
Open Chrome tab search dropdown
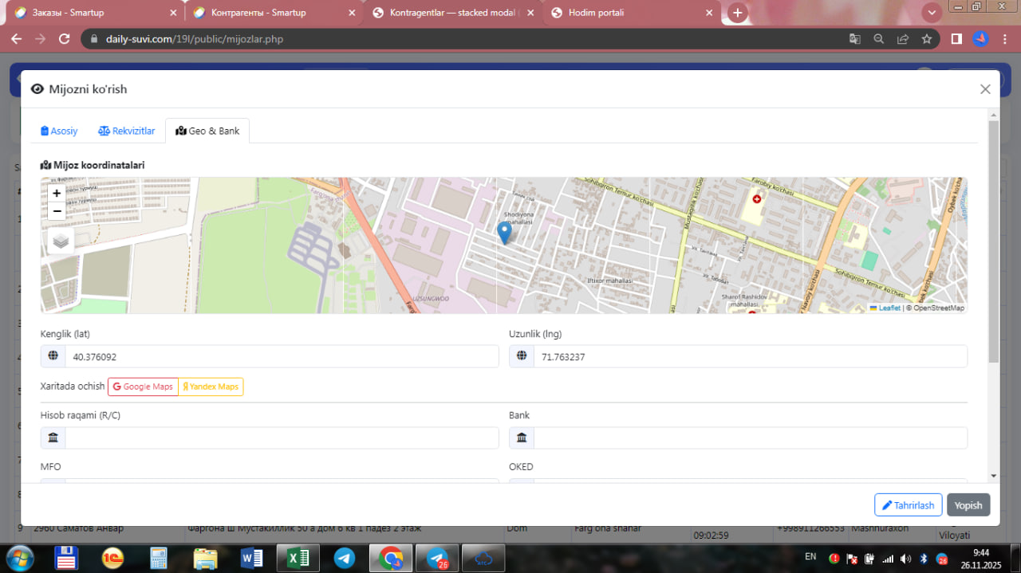point(931,13)
